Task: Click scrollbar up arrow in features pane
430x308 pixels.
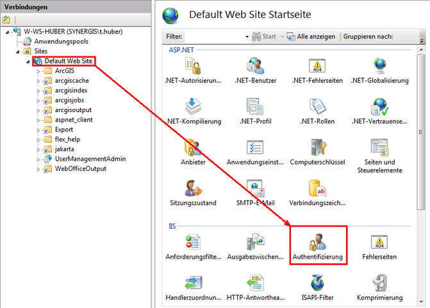Action: pyautogui.click(x=421, y=49)
